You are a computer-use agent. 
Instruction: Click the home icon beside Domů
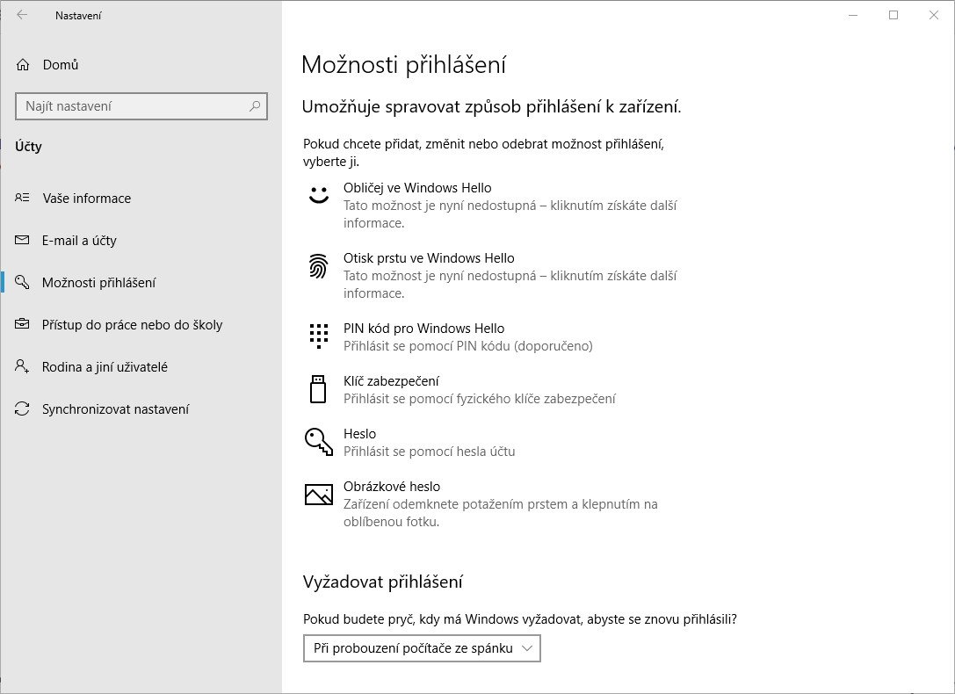(x=23, y=65)
